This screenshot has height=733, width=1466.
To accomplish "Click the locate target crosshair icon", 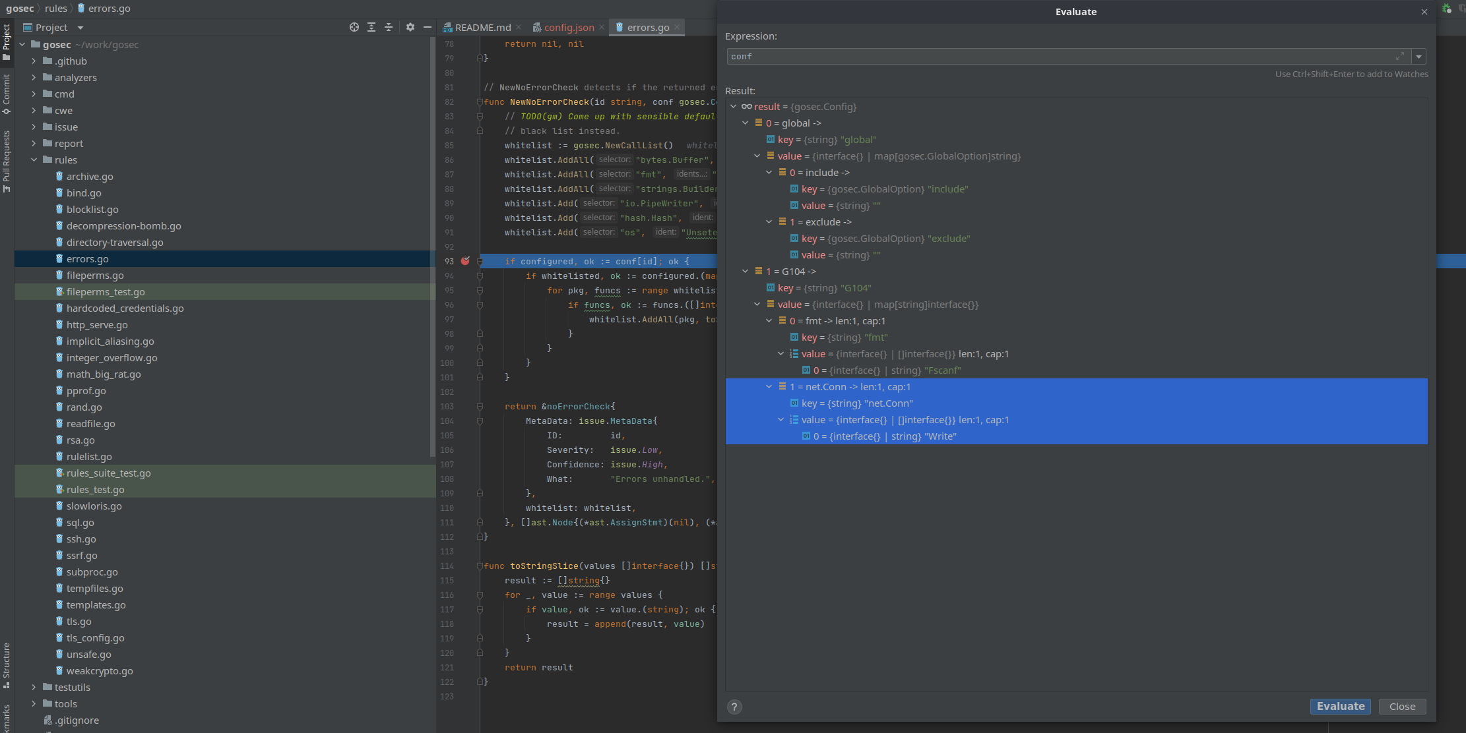I will click(x=354, y=27).
